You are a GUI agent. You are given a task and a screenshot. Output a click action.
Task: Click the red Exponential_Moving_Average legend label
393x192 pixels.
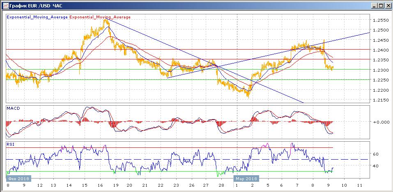click(x=100, y=17)
